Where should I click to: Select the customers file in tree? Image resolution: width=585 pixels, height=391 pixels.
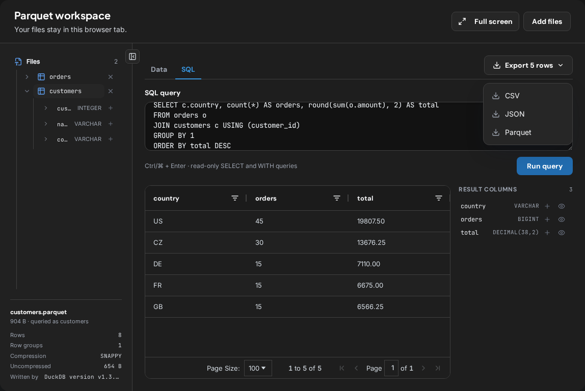pyautogui.click(x=69, y=91)
